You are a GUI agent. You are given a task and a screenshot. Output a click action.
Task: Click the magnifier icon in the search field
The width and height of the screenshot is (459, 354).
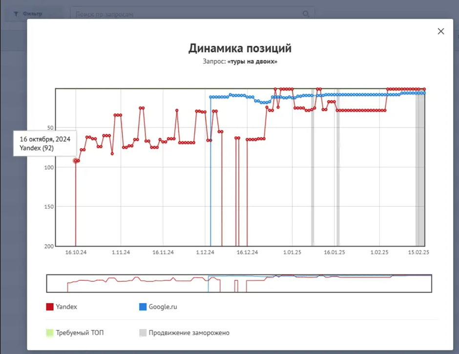[x=306, y=13]
